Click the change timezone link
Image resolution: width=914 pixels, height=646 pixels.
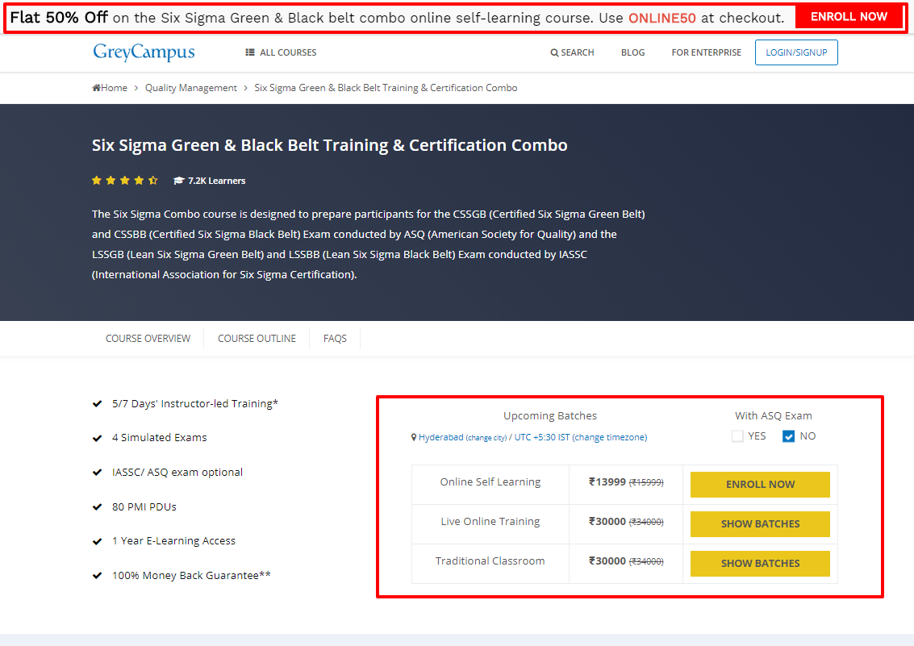point(610,437)
